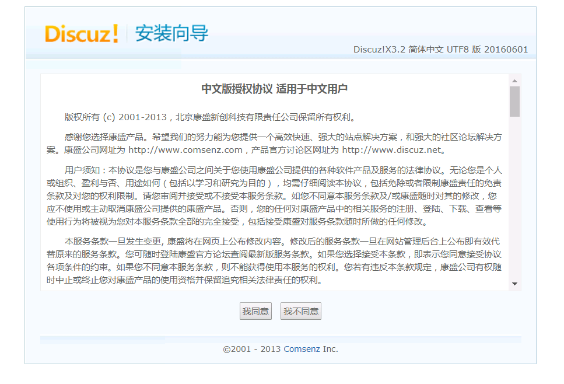564x384 pixels.
Task: Click the 安装向导 header title
Action: (171, 33)
